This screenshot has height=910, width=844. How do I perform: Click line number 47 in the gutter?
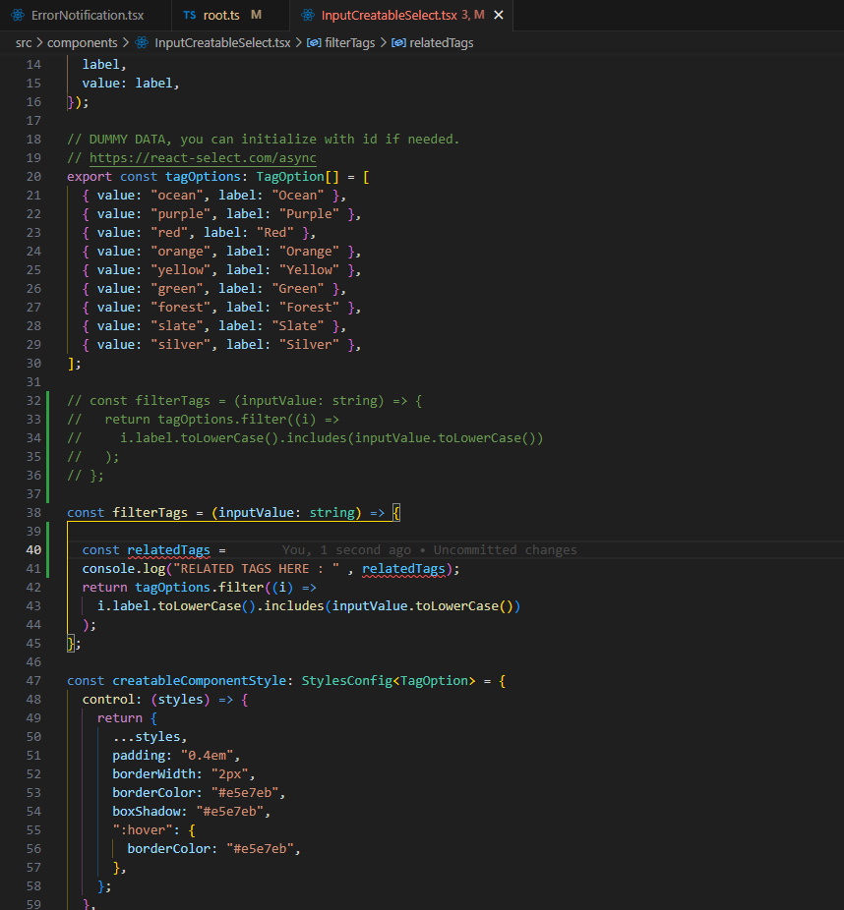coord(33,681)
